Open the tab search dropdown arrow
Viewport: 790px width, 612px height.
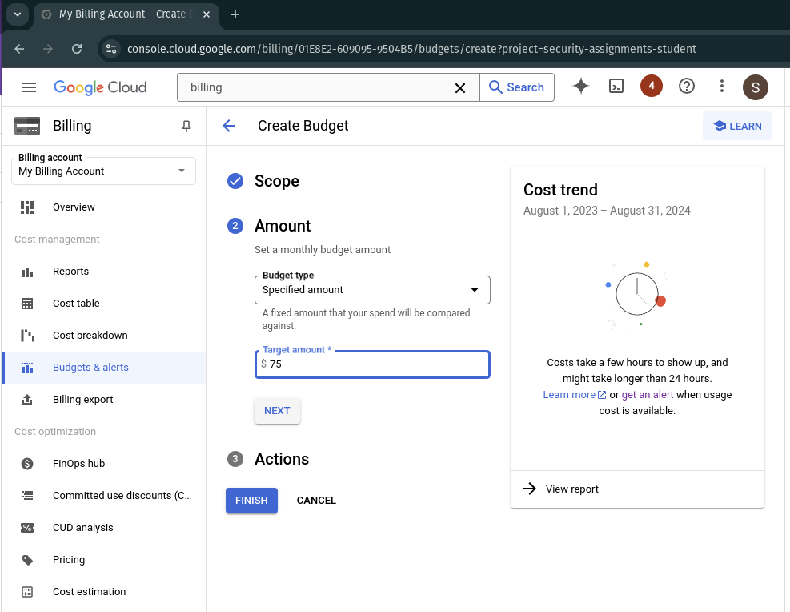pyautogui.click(x=18, y=14)
